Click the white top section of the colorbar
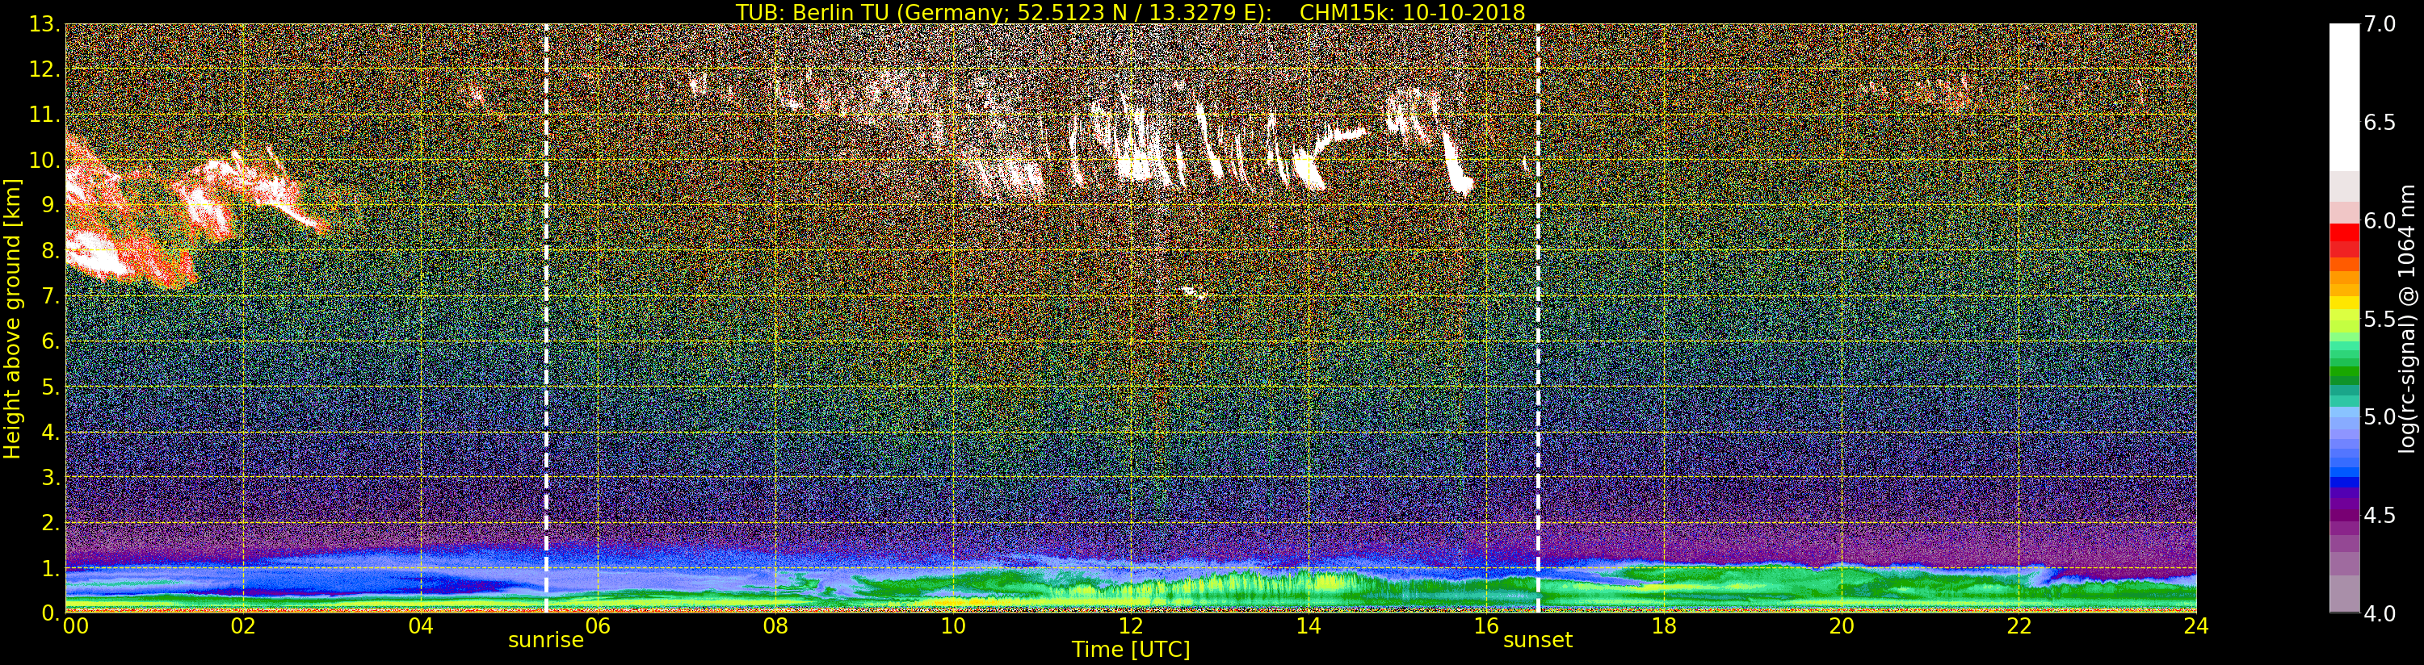Image resolution: width=2424 pixels, height=665 pixels. [2343, 98]
